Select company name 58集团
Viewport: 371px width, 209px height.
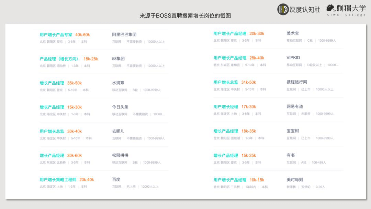[118, 59]
